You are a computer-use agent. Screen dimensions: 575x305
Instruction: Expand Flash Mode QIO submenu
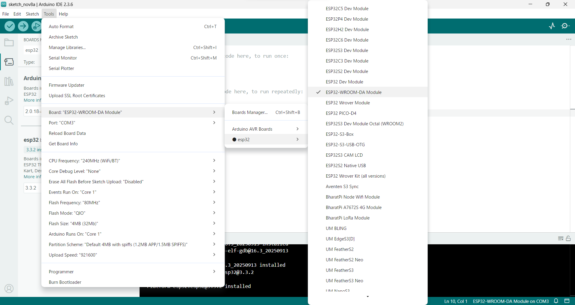133,213
